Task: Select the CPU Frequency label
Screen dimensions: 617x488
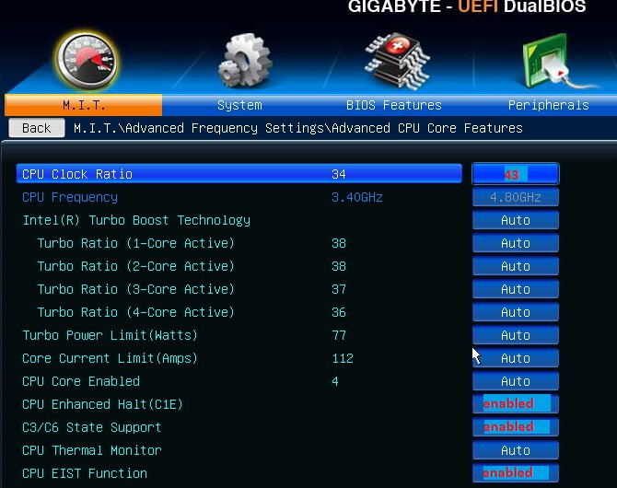Action: 70,197
